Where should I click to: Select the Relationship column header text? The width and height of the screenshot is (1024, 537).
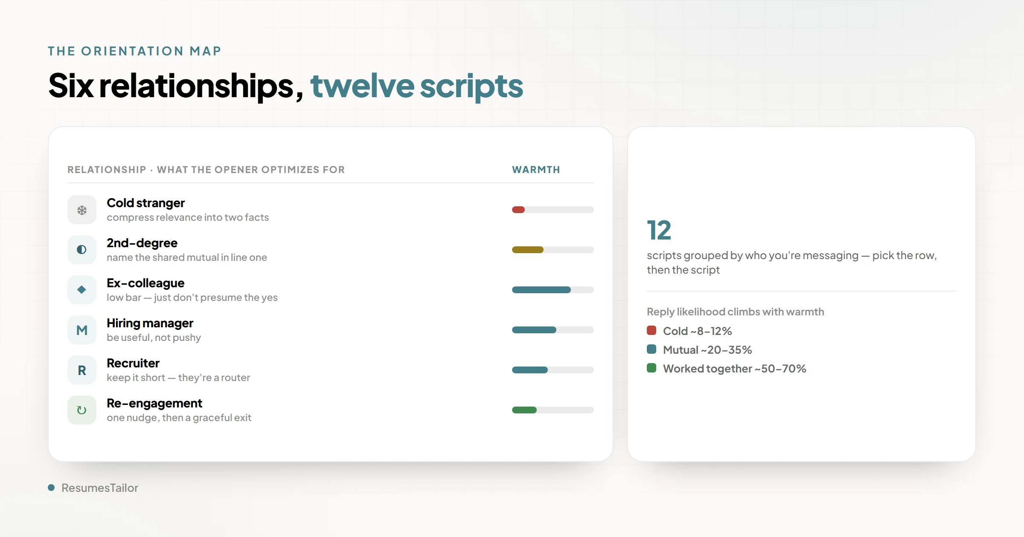tap(107, 170)
